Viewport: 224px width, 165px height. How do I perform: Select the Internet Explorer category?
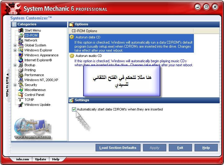pyautogui.click(x=38, y=60)
